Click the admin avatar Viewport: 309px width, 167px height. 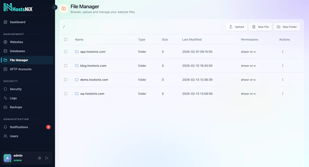click(7, 158)
